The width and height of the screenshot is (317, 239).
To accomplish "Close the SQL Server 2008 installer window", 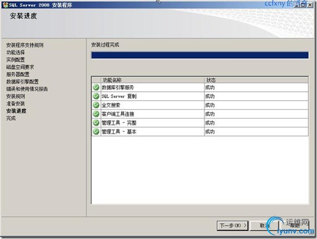I will click(x=310, y=5).
